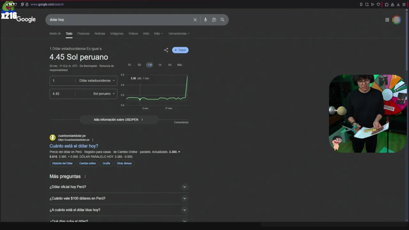Open the browser extensions puzzle icon
This screenshot has height=230, width=409.
387,4
